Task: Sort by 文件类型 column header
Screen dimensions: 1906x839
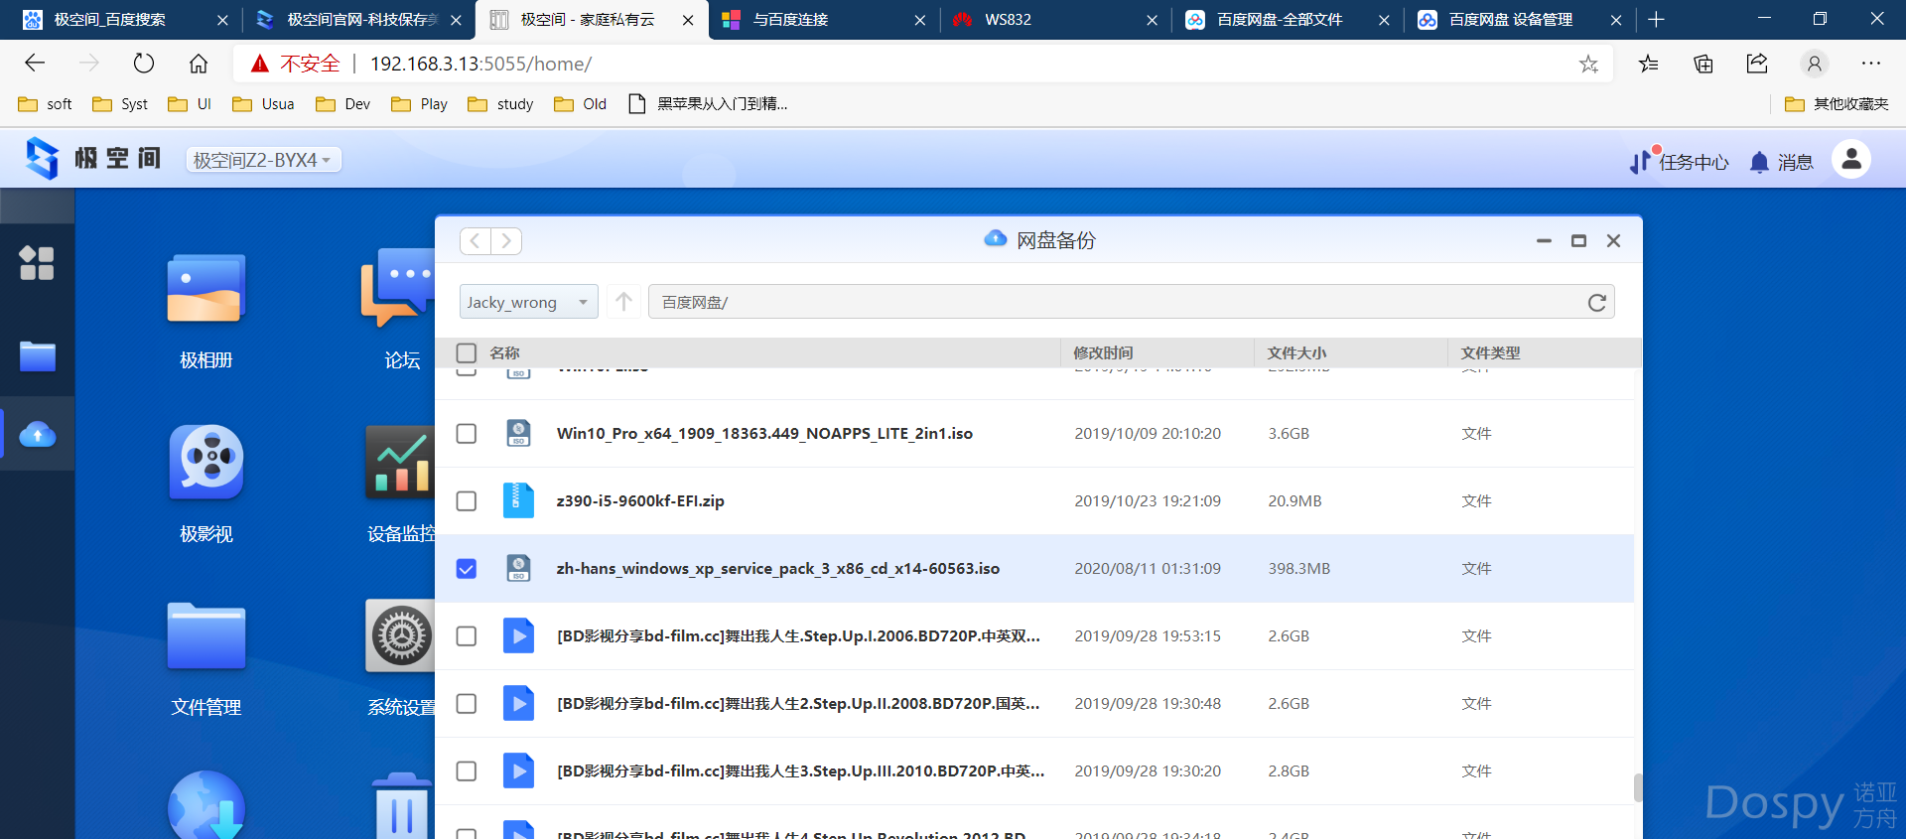Action: click(1490, 352)
